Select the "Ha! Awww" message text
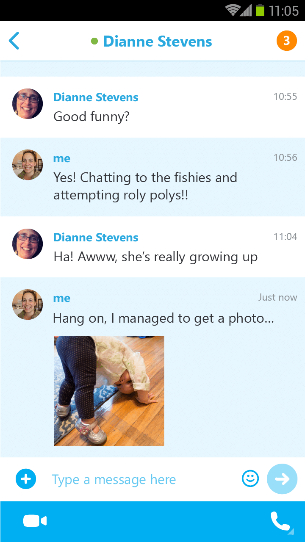Image resolution: width=305 pixels, height=542 pixels. tap(155, 257)
